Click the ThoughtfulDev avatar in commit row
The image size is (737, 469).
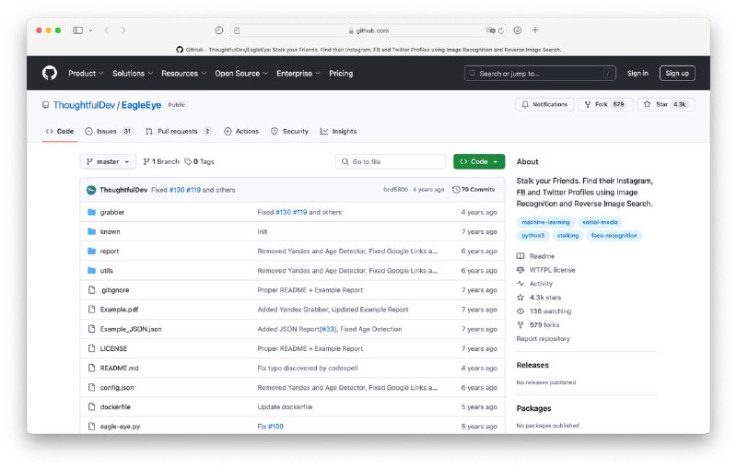pos(91,190)
